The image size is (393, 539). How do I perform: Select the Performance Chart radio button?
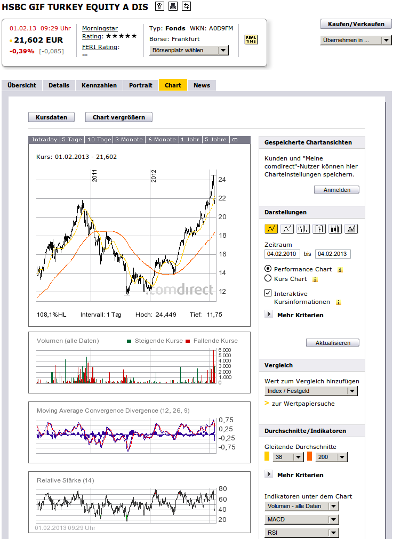(268, 269)
